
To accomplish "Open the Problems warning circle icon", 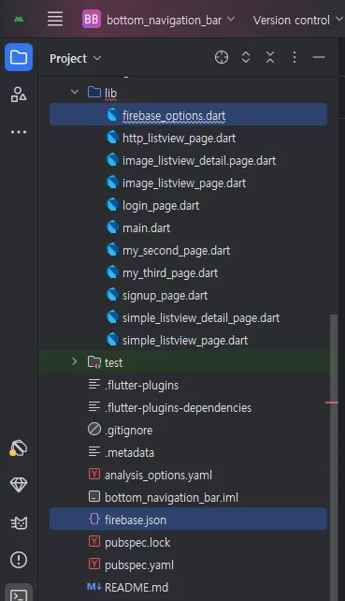I will coord(19,560).
